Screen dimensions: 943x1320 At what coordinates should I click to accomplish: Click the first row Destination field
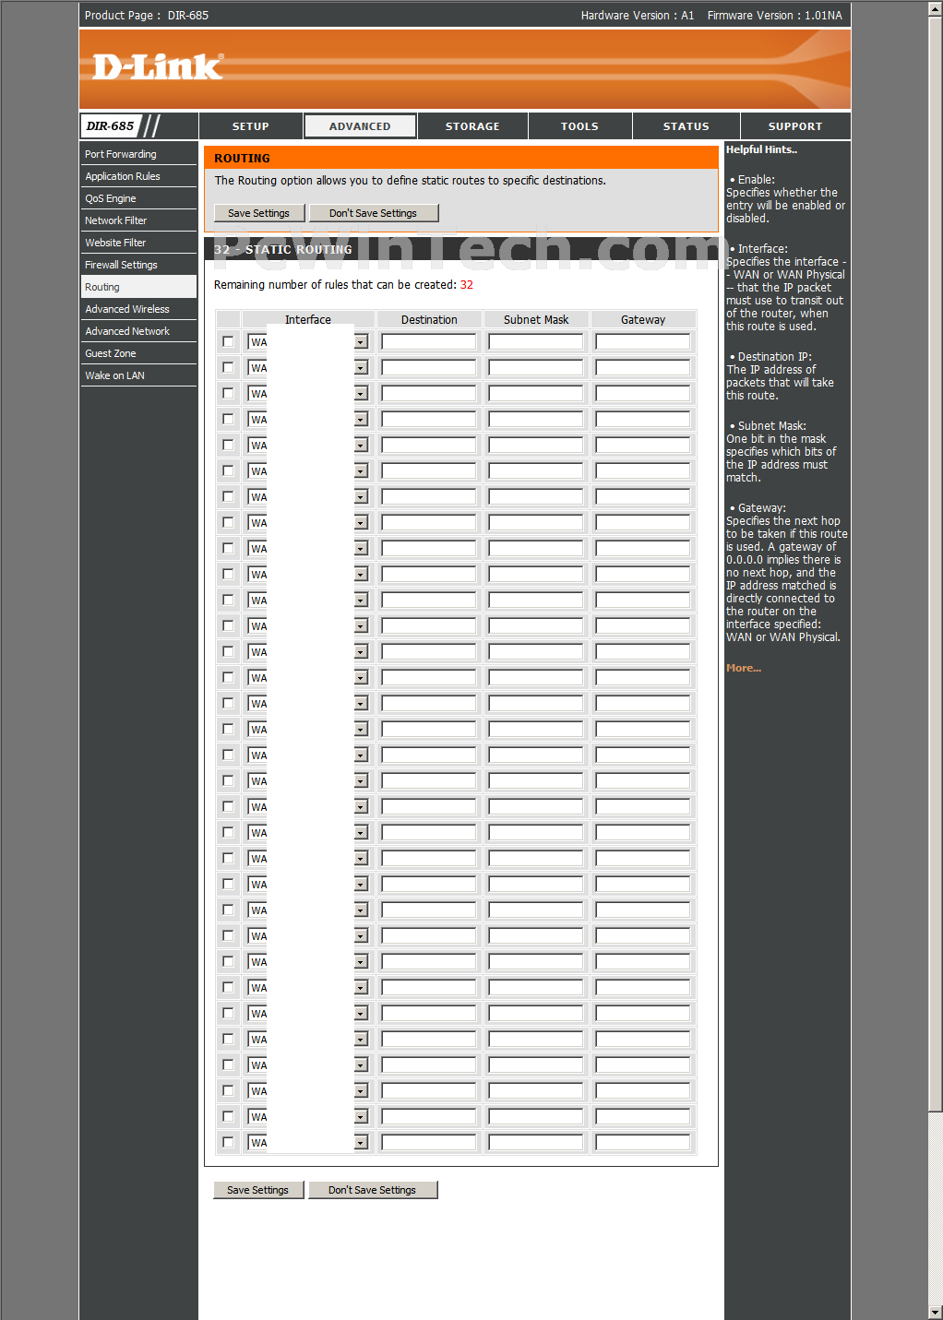(x=429, y=342)
